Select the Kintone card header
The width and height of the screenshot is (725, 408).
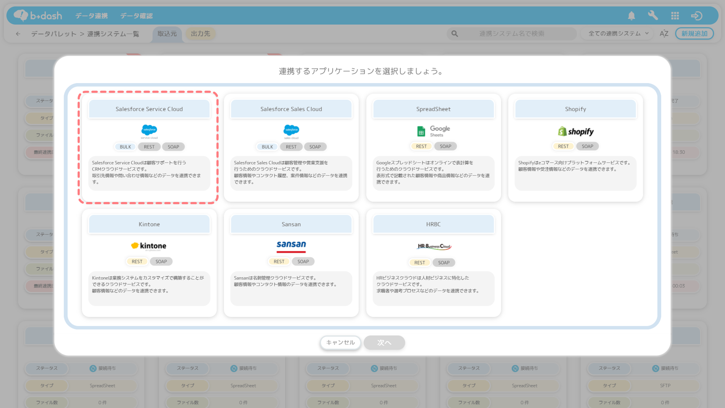click(x=149, y=224)
